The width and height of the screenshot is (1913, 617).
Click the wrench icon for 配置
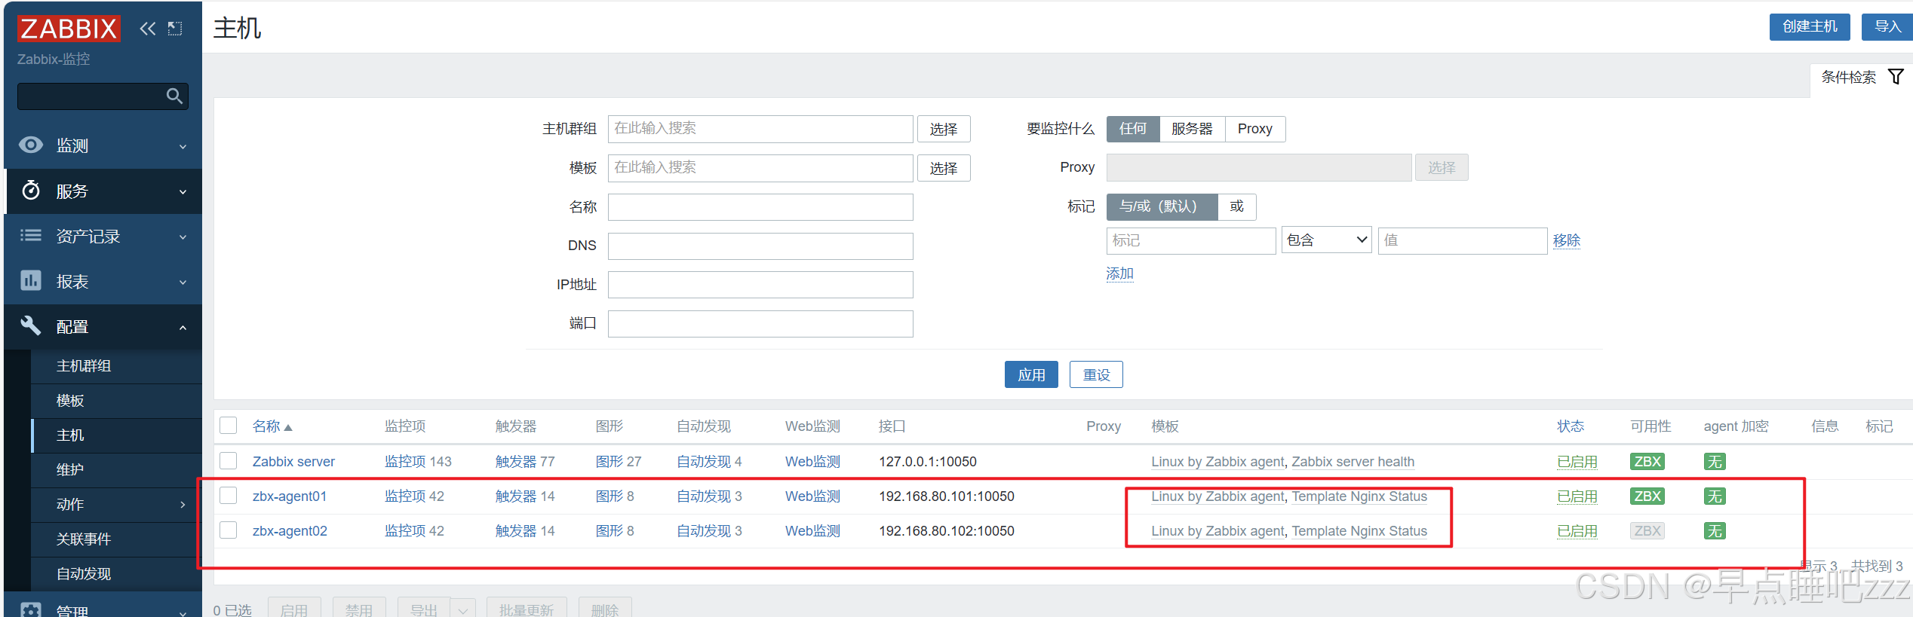(x=31, y=326)
